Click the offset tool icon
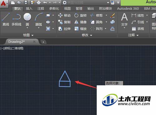This screenshot has height=115, width=156. click(x=112, y=29)
